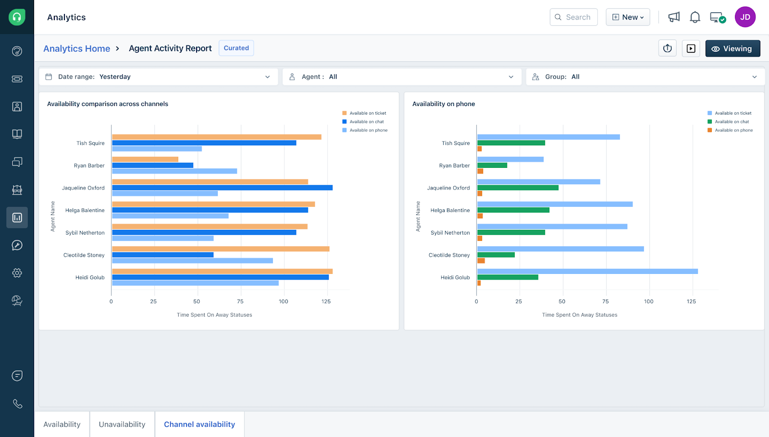The image size is (769, 437).
Task: Open the tickets icon in sidebar
Action: (17, 79)
